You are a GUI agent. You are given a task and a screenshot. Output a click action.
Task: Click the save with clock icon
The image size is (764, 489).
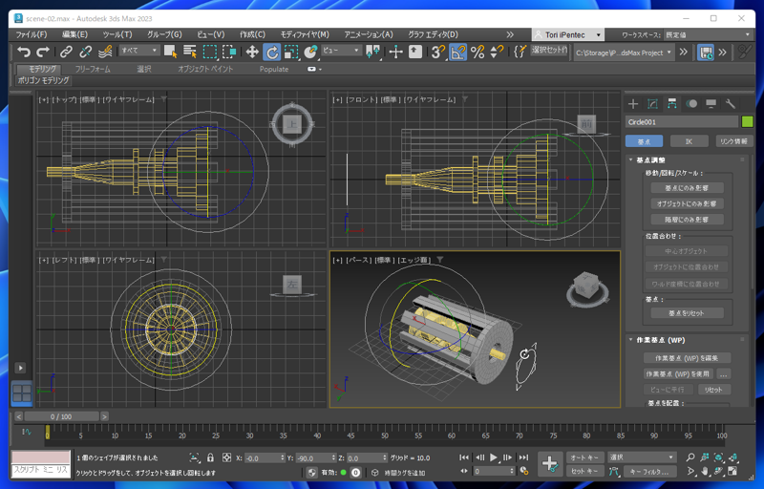pos(706,53)
